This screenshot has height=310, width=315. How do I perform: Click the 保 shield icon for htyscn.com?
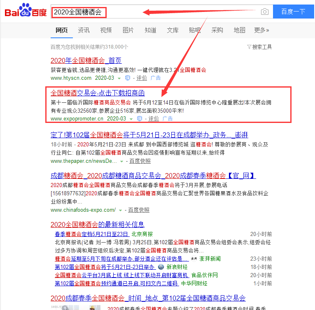pos(128,78)
